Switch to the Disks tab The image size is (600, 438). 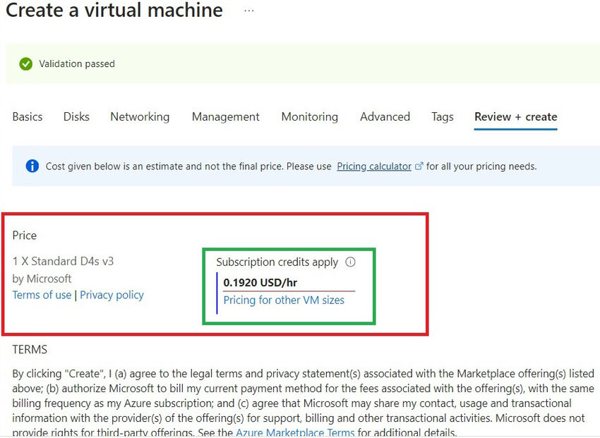[76, 116]
